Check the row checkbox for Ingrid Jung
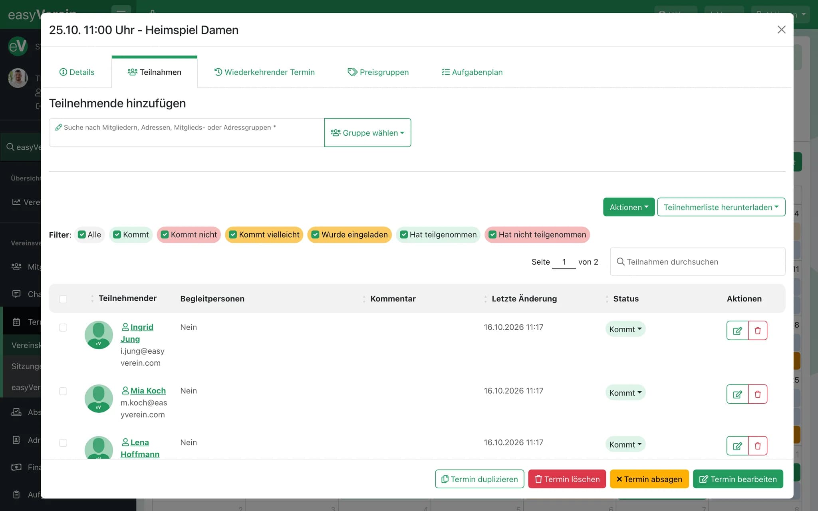The height and width of the screenshot is (511, 818). click(63, 327)
